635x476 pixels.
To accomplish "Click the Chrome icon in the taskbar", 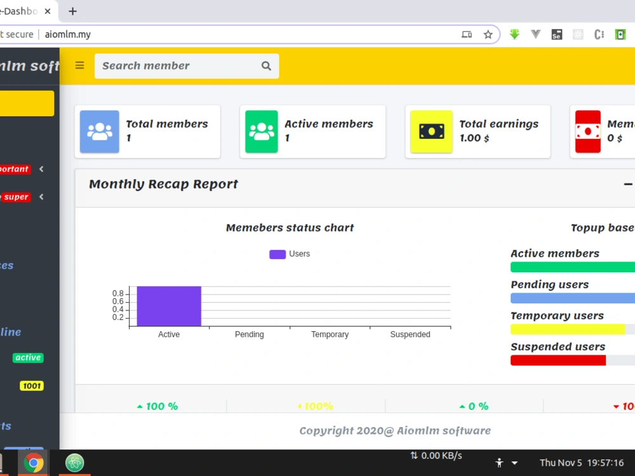I will point(33,462).
